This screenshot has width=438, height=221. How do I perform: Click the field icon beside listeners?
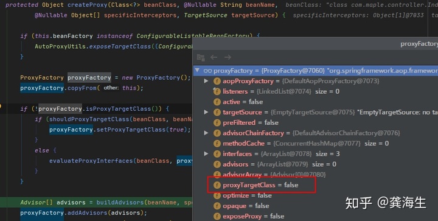click(x=217, y=91)
